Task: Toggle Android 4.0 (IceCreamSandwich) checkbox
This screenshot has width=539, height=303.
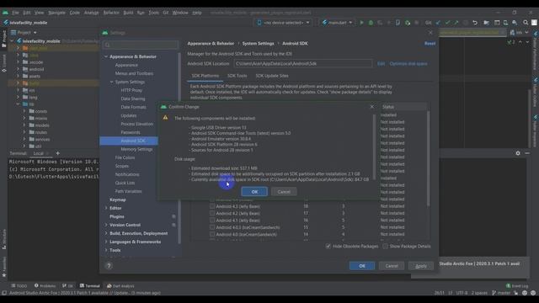Action: point(212,234)
